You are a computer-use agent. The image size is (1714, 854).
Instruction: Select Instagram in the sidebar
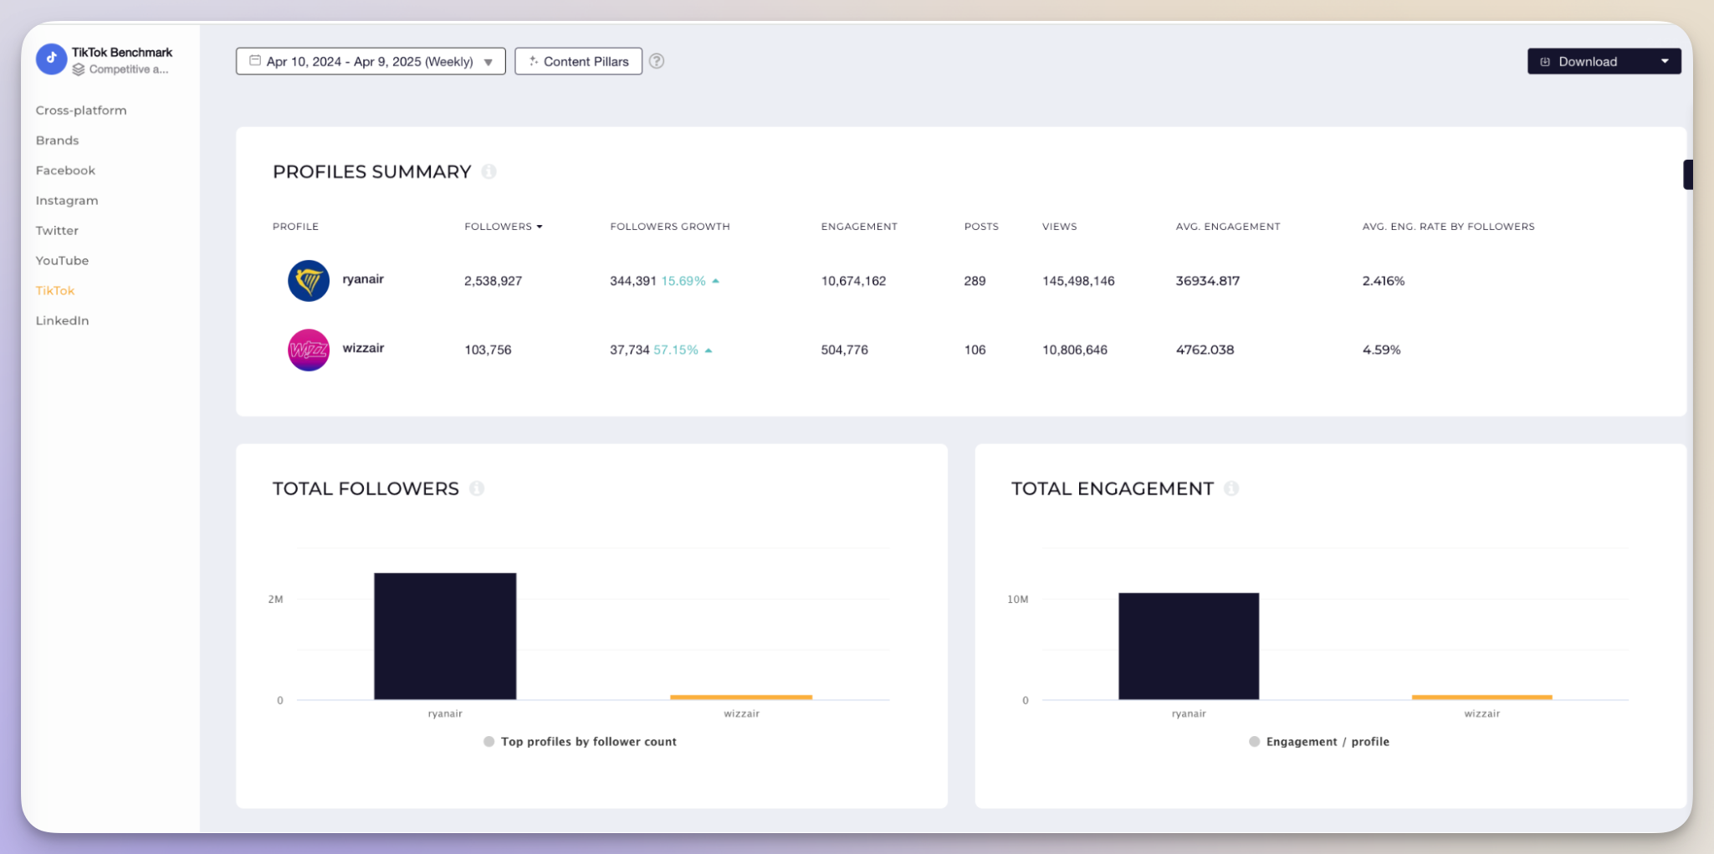(x=67, y=201)
